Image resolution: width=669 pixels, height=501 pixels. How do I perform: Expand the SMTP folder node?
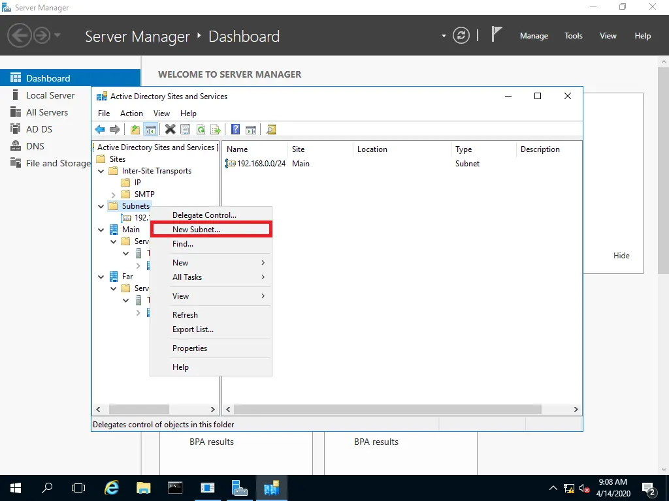pyautogui.click(x=114, y=194)
